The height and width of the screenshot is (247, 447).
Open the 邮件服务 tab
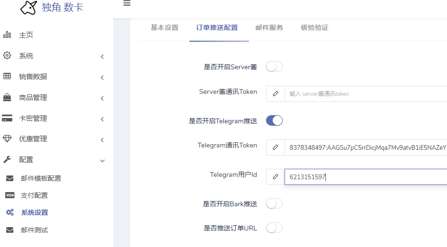coord(269,27)
